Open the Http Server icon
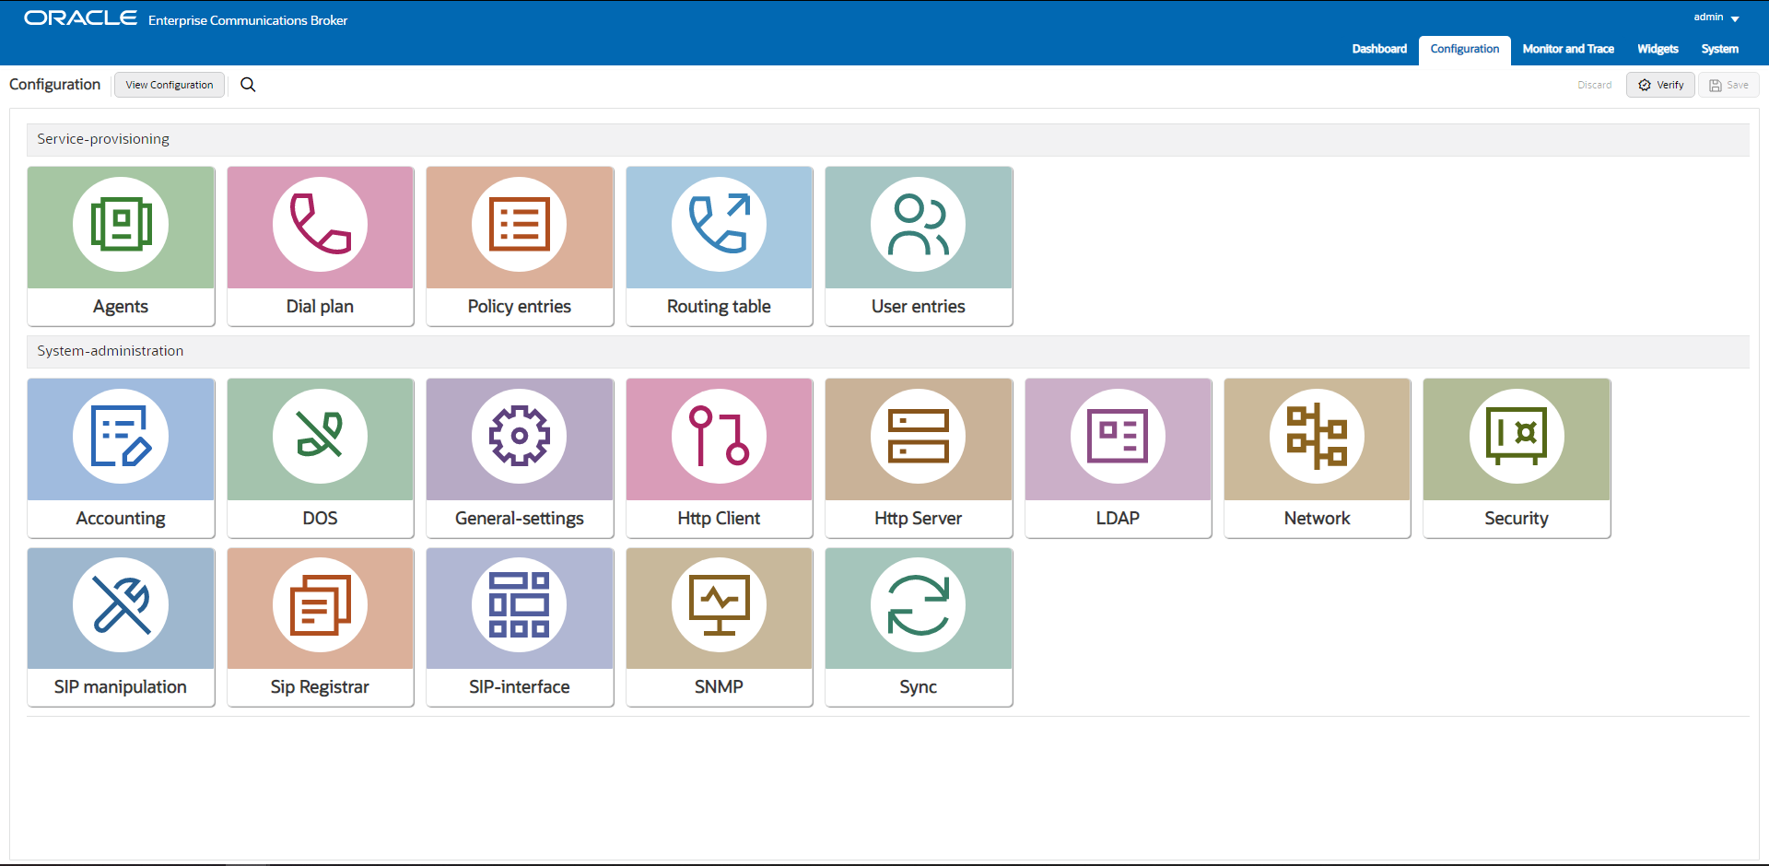This screenshot has height=866, width=1769. pyautogui.click(x=919, y=437)
